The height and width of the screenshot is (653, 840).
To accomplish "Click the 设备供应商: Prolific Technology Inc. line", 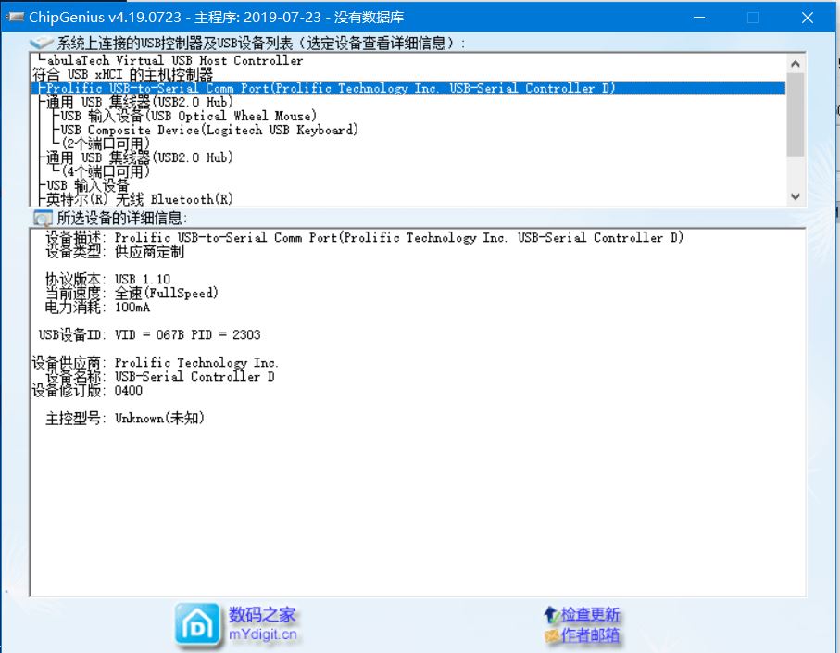I will coord(155,363).
